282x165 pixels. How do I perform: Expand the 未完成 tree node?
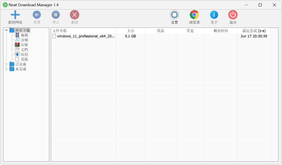point(6,69)
